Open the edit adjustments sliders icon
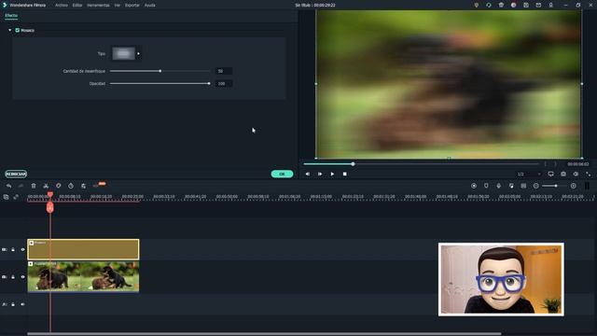Image resolution: width=597 pixels, height=336 pixels. (x=83, y=186)
